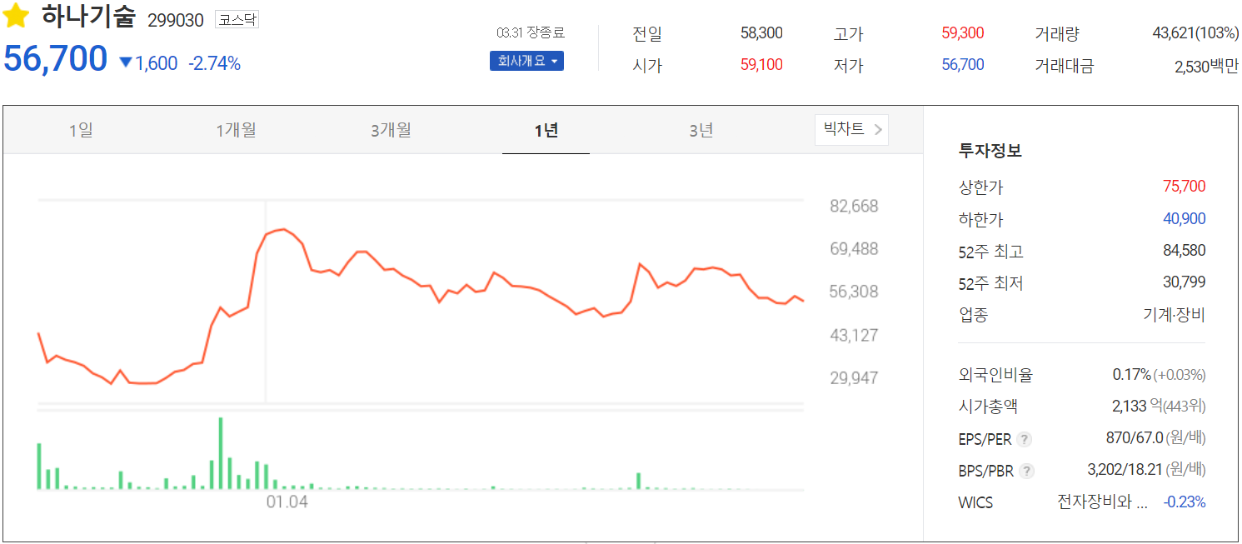This screenshot has height=544, width=1242.
Task: Click the 52주 최저 value 30,799
Action: tap(1184, 282)
